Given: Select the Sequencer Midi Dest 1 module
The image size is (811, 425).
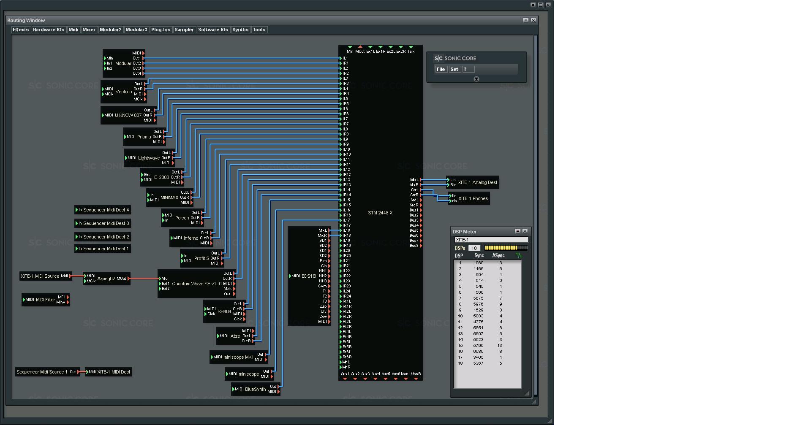Looking at the screenshot, I should [102, 249].
